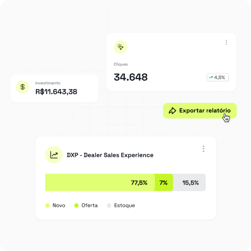Click the green trend arrow in 4,5% badge
This screenshot has width=251, height=251.
(x=211, y=77)
